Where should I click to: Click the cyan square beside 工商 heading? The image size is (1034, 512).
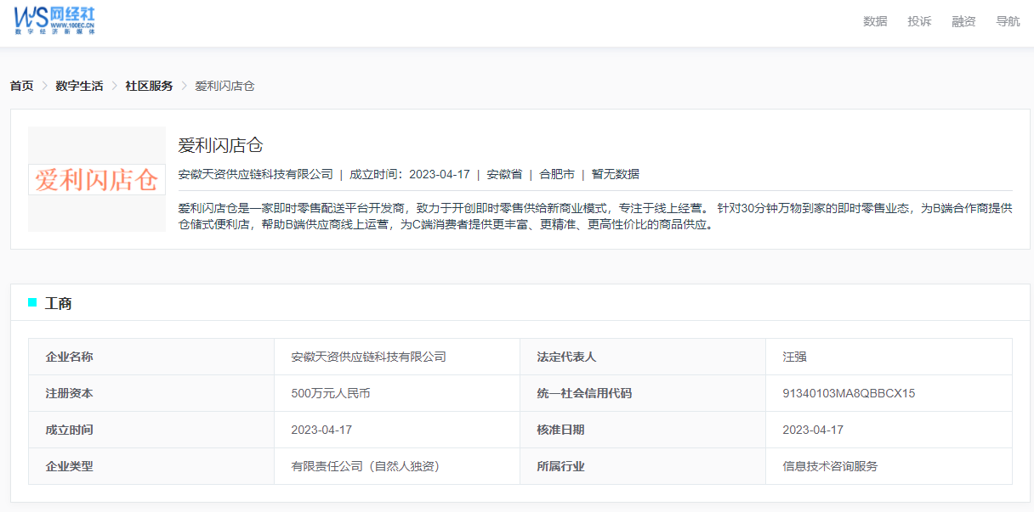point(33,302)
